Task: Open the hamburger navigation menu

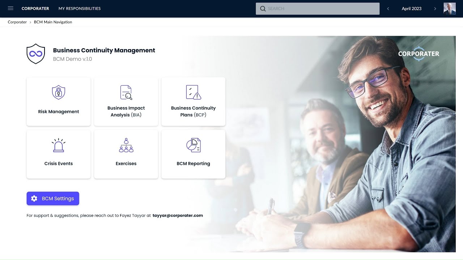Action: tap(10, 8)
